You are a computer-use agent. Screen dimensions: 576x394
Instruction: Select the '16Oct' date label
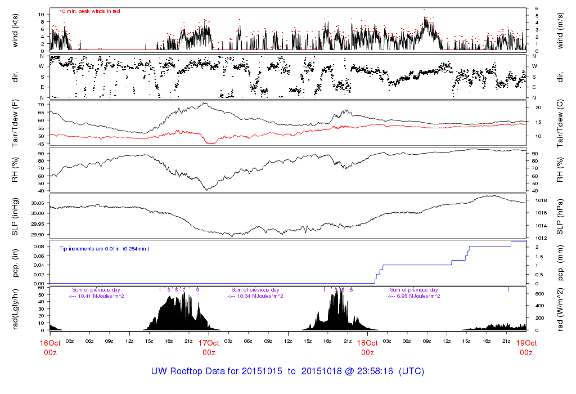click(50, 343)
